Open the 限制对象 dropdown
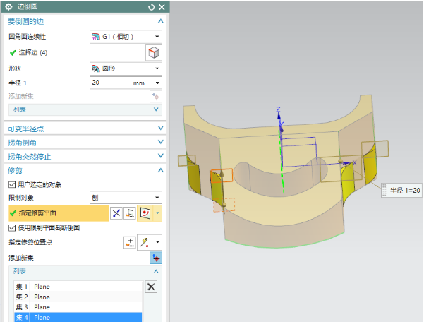This screenshot has height=322, width=424. pyautogui.click(x=126, y=198)
